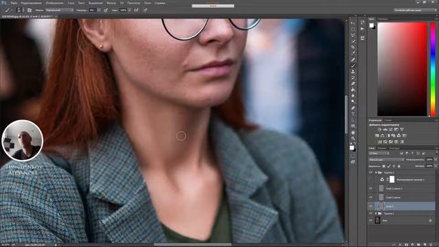Image resolution: width=439 pixels, height=247 pixels.
Task: Select the Lasso tool
Action: 353,35
